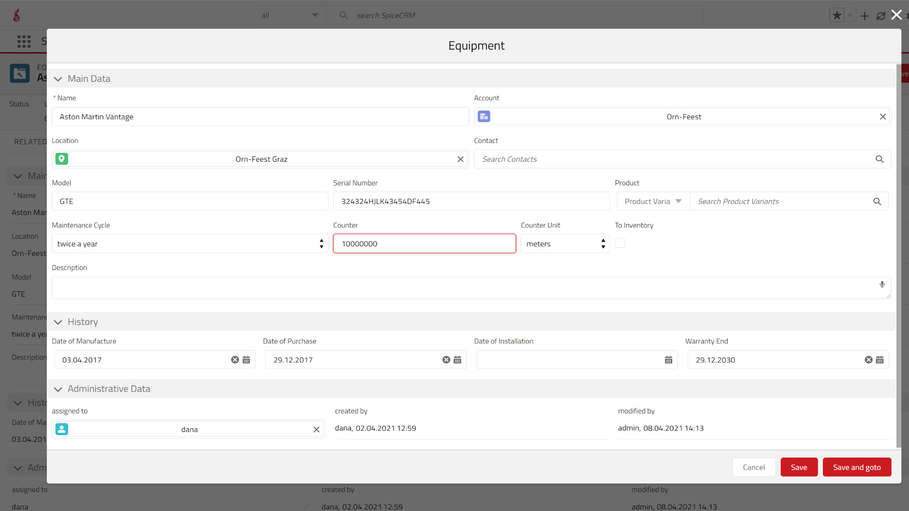Click the dana user avatar icon
Screen dimensions: 909x511
pos(62,429)
